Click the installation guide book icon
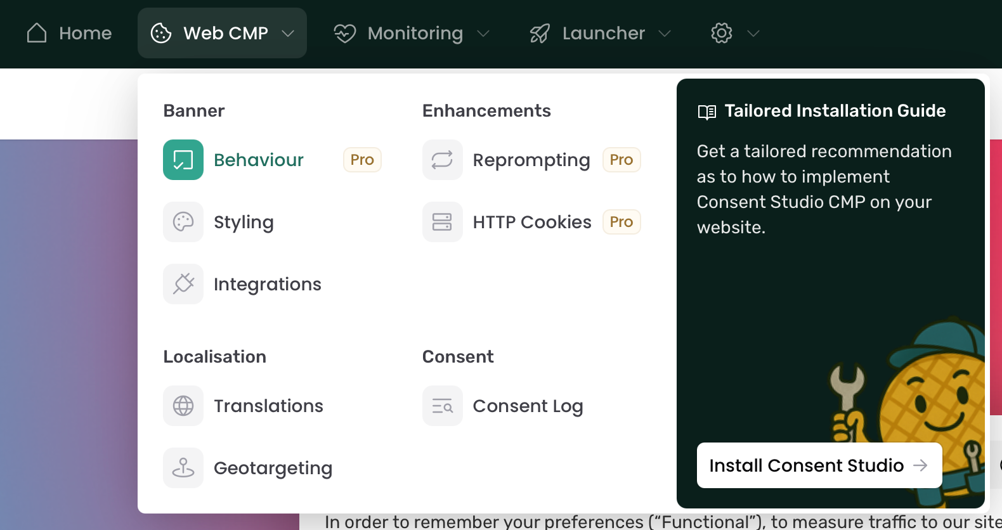The width and height of the screenshot is (1002, 530). [x=707, y=112]
